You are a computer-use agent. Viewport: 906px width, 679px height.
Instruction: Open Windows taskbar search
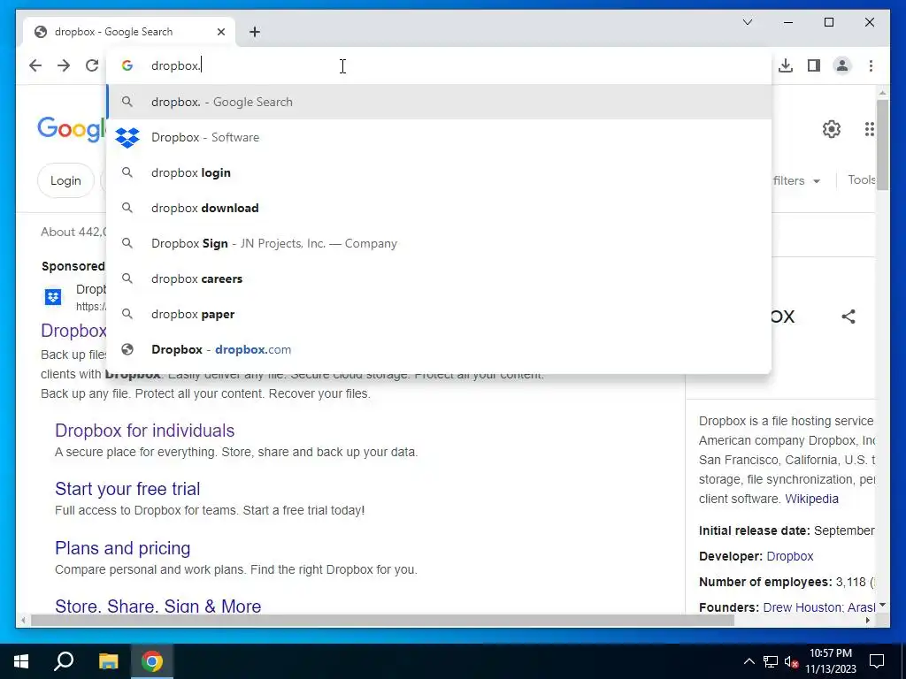(x=64, y=661)
